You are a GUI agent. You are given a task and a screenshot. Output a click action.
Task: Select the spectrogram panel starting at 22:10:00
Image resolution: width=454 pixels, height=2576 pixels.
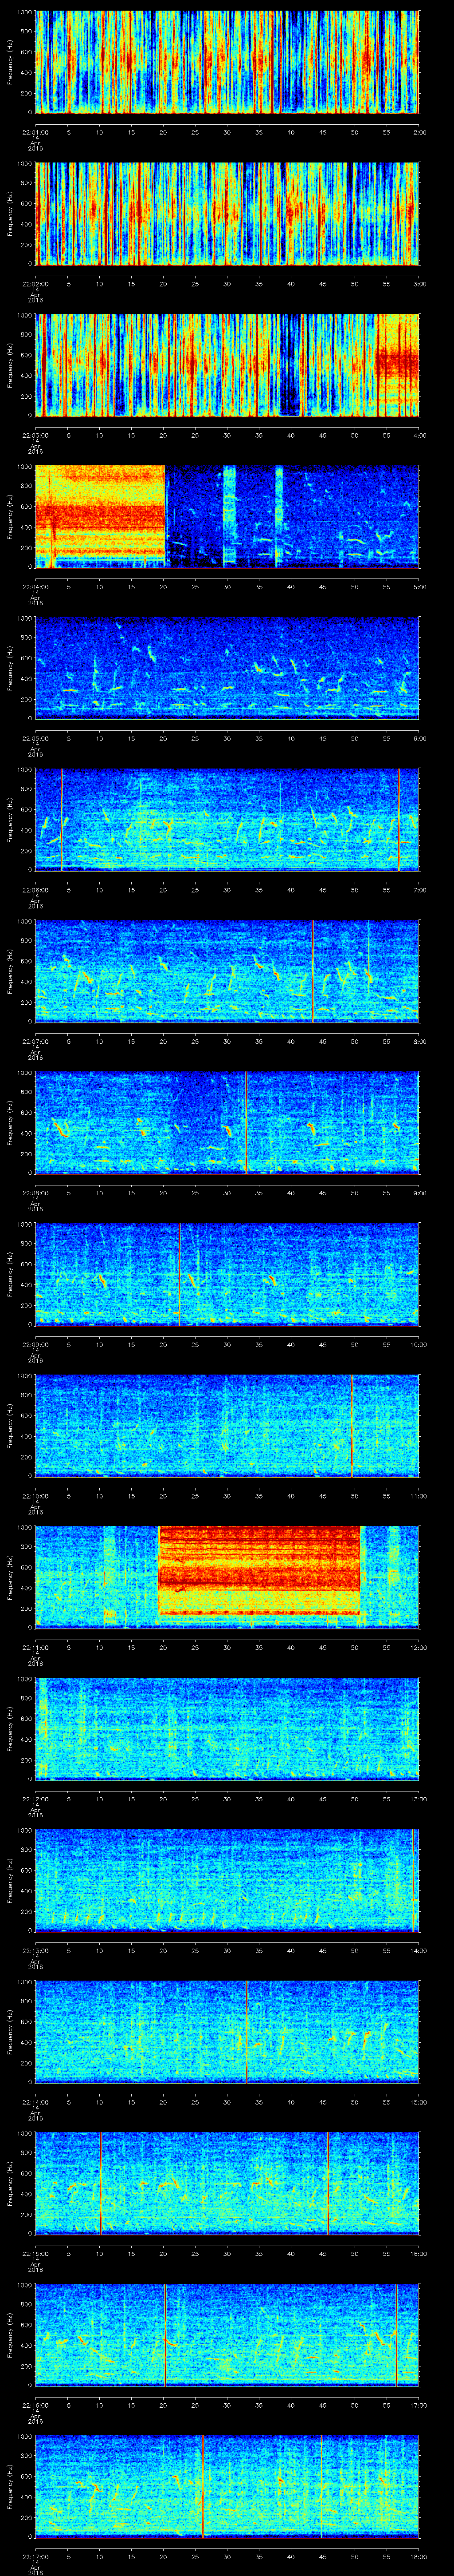(x=227, y=1425)
